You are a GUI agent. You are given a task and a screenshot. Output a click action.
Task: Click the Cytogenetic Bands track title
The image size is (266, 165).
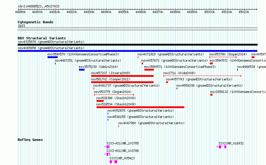36,22
